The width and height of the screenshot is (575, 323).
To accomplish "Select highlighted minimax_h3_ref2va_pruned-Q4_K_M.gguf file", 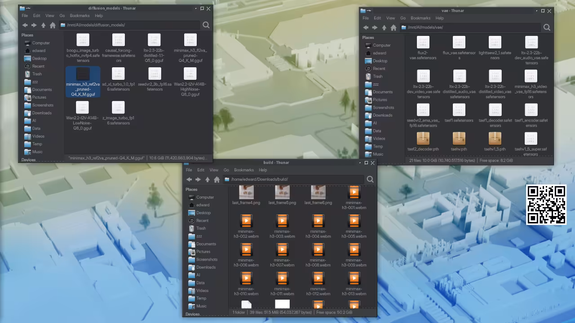I will coord(83,82).
